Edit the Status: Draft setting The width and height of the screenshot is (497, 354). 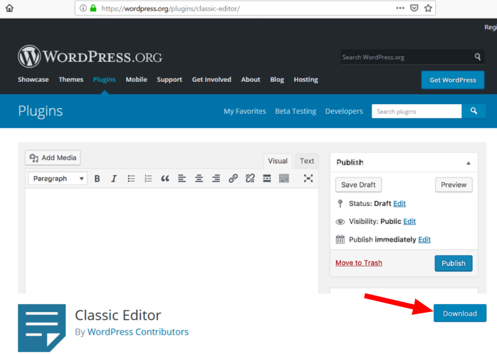tap(399, 204)
